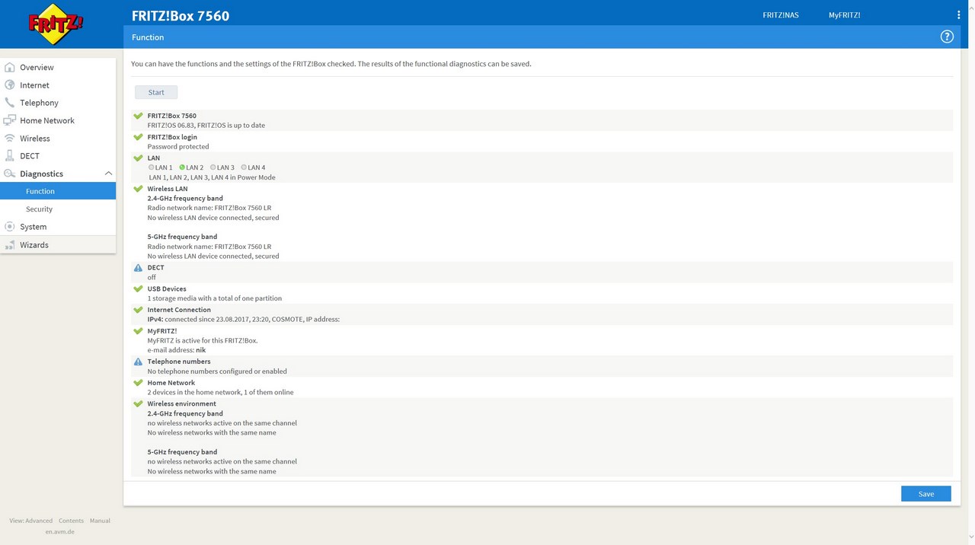Click the warning triangle beside DECT
Image resolution: width=975 pixels, height=545 pixels.
pos(138,268)
